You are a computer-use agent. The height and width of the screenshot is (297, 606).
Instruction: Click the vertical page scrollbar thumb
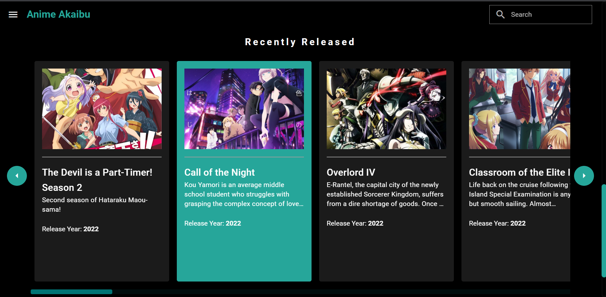(x=603, y=231)
